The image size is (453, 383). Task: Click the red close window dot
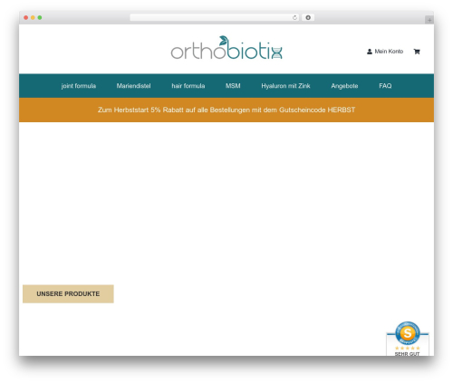tap(26, 18)
